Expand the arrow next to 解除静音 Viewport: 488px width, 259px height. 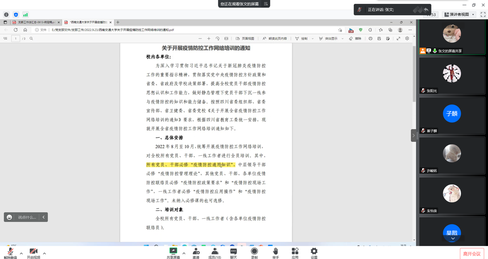pos(21,253)
